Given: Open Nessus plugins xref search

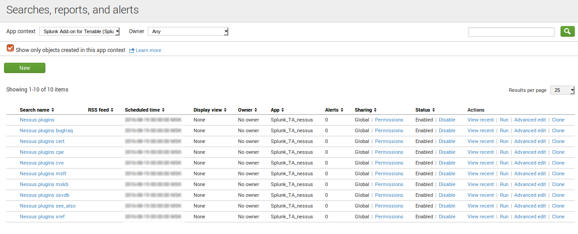Looking at the screenshot, I should [42, 217].
